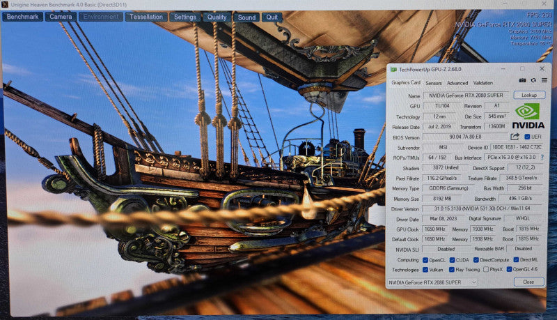Switch to the Advanced tab in GPU-Z
557x320 pixels.
click(x=457, y=83)
